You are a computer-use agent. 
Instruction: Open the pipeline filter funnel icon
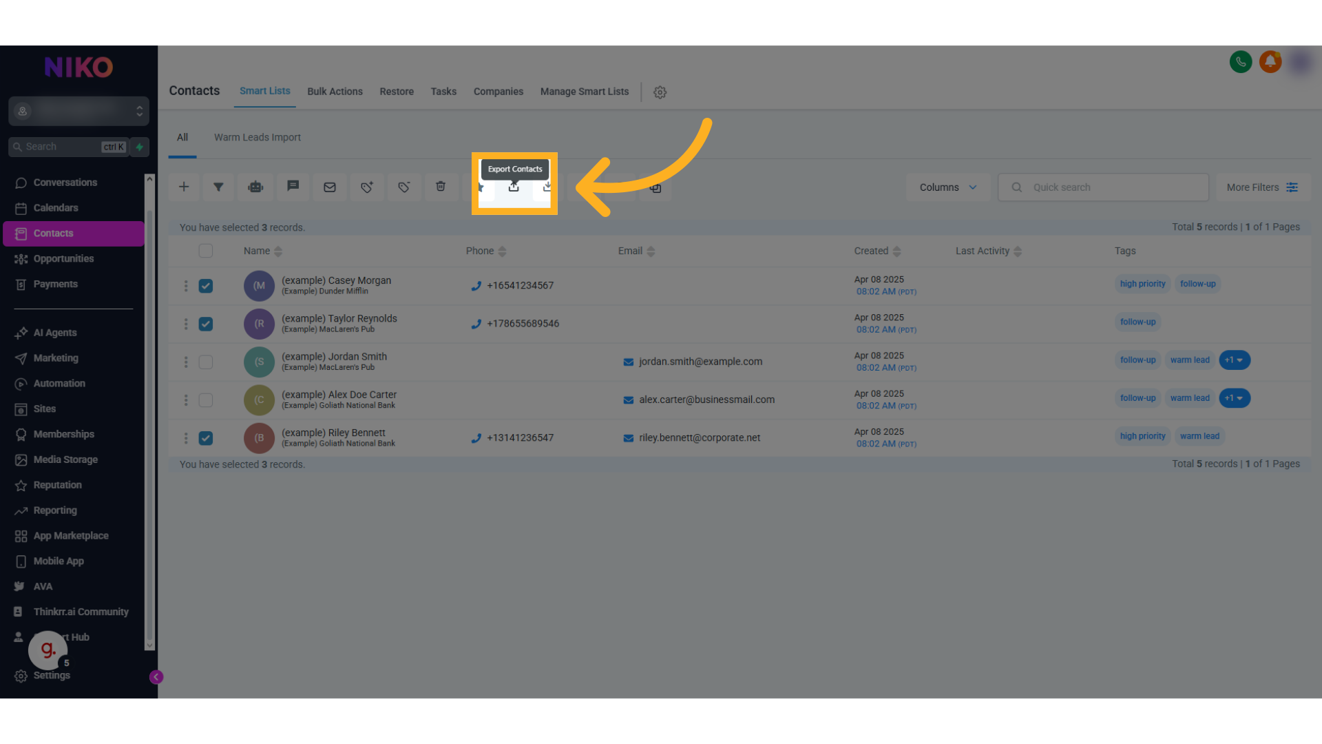(218, 187)
